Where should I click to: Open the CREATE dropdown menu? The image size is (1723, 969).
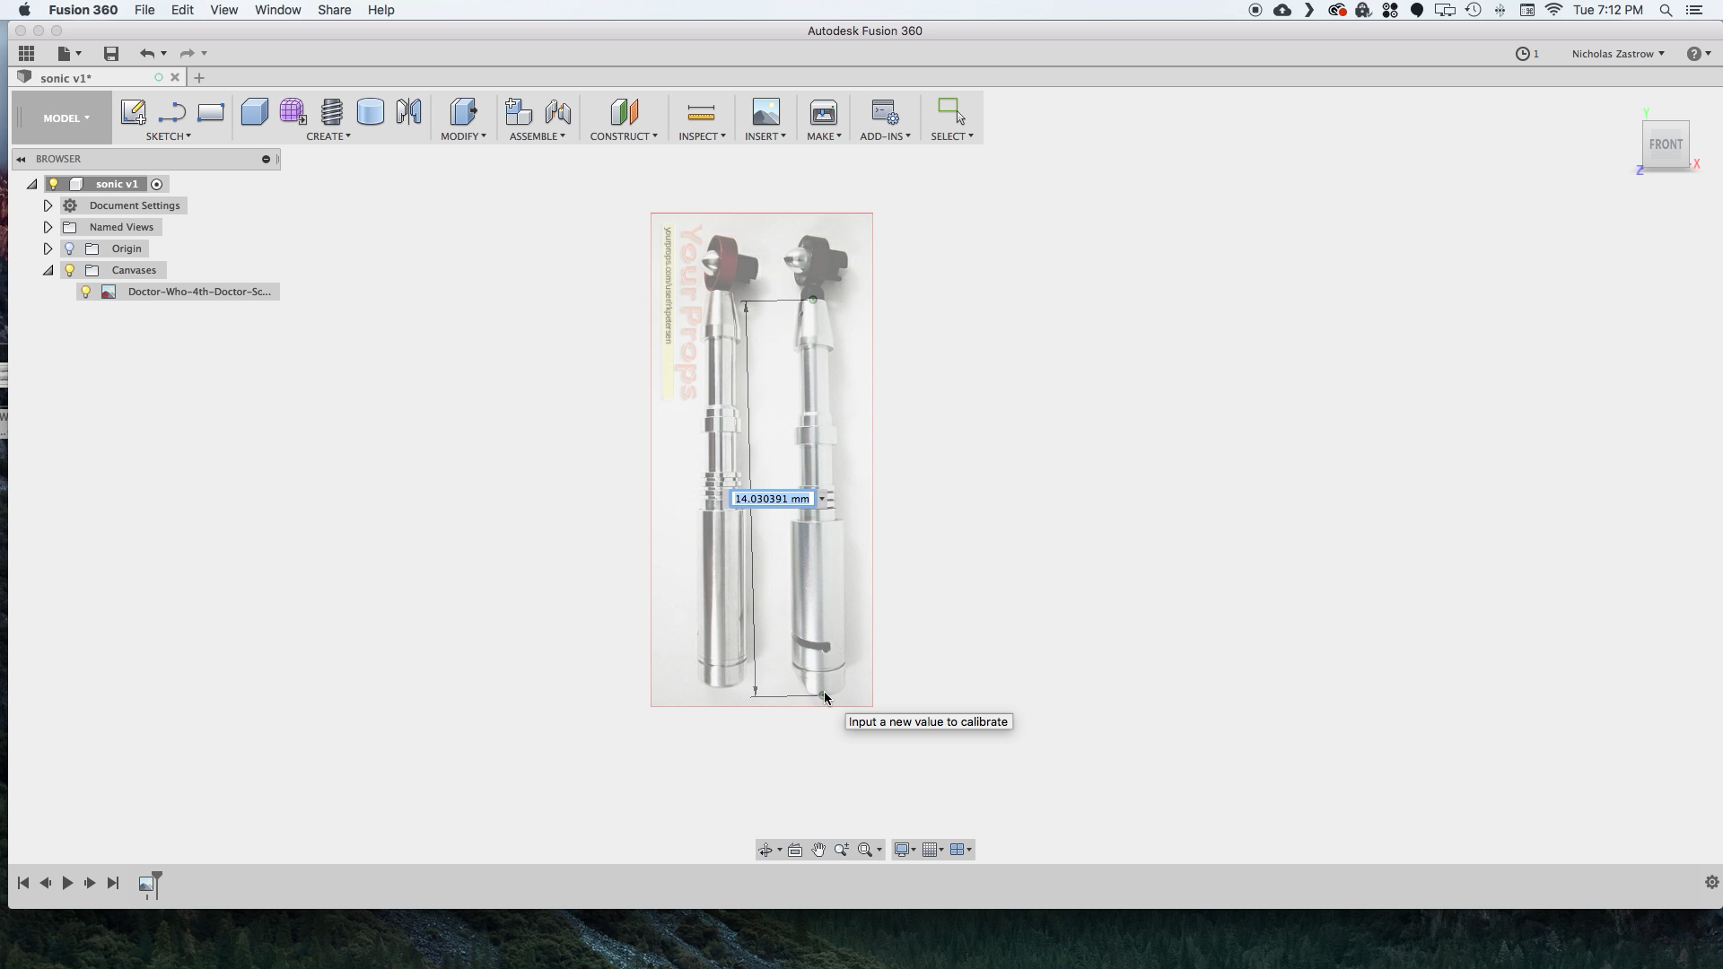[x=328, y=136]
